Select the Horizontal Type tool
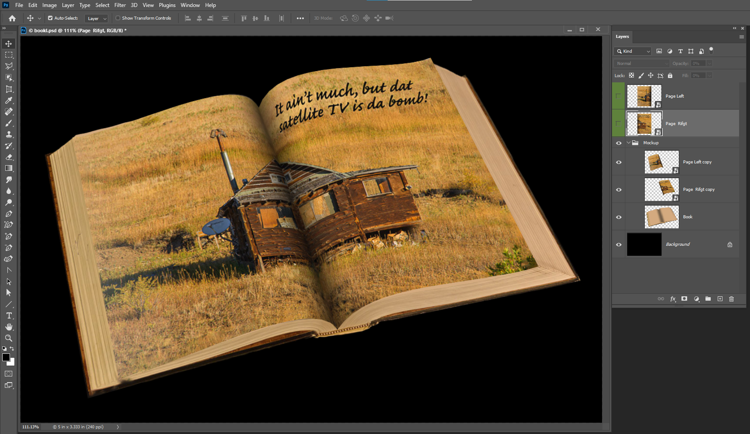Image resolution: width=750 pixels, height=434 pixels. (9, 315)
